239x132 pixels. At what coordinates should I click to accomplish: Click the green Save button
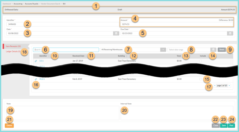pos(224,125)
